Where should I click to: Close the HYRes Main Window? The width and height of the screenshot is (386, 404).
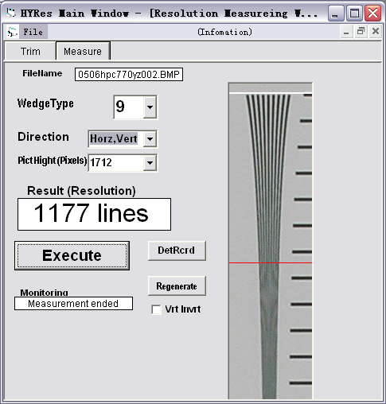pos(372,14)
